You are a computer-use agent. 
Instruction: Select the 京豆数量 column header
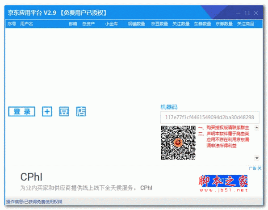(x=159, y=24)
